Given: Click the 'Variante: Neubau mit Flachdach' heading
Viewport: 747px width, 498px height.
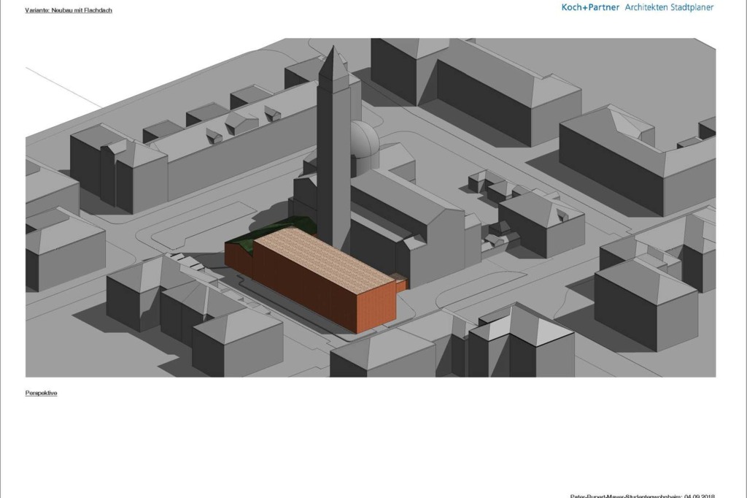Looking at the screenshot, I should pyautogui.click(x=69, y=11).
